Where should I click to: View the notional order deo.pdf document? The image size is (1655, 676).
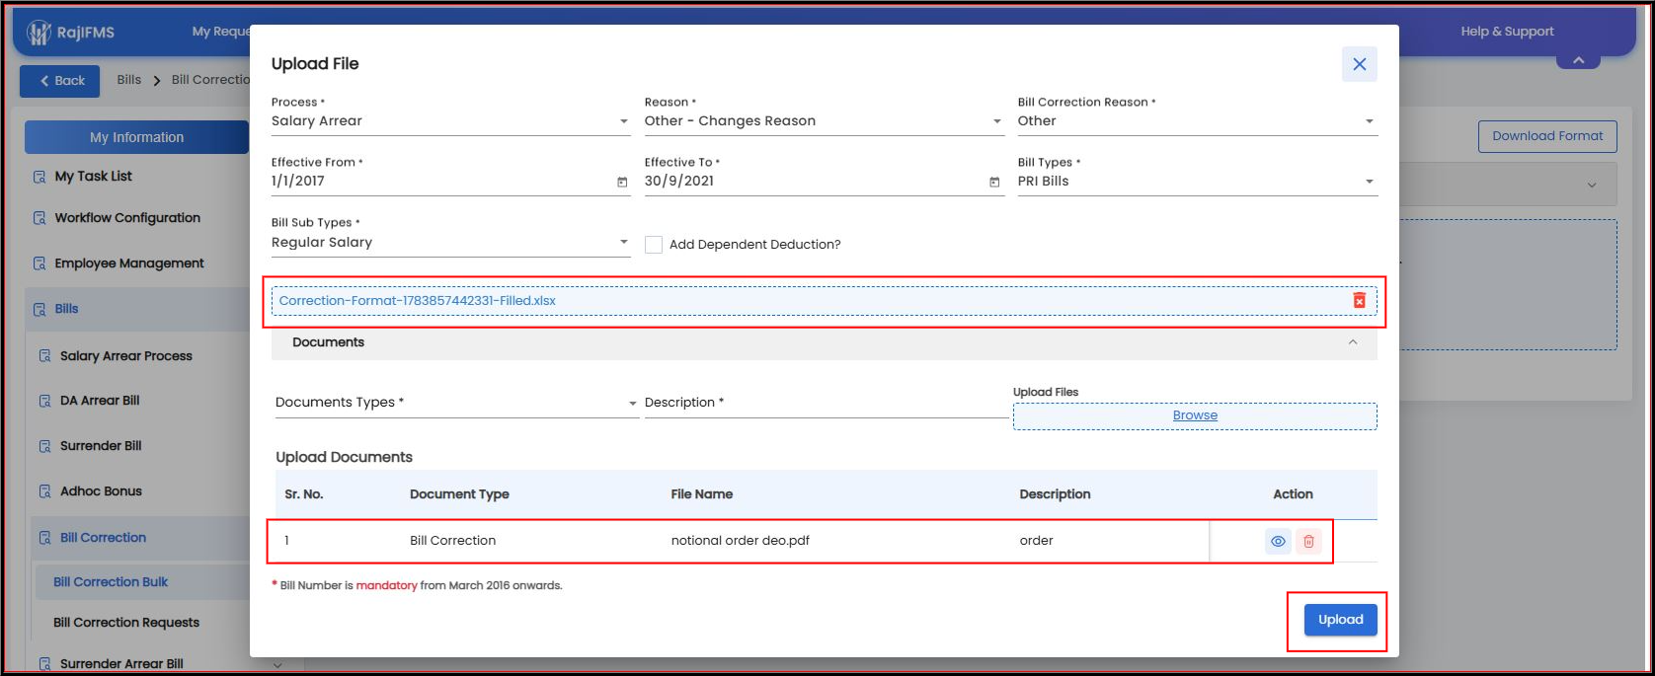pyautogui.click(x=1278, y=541)
